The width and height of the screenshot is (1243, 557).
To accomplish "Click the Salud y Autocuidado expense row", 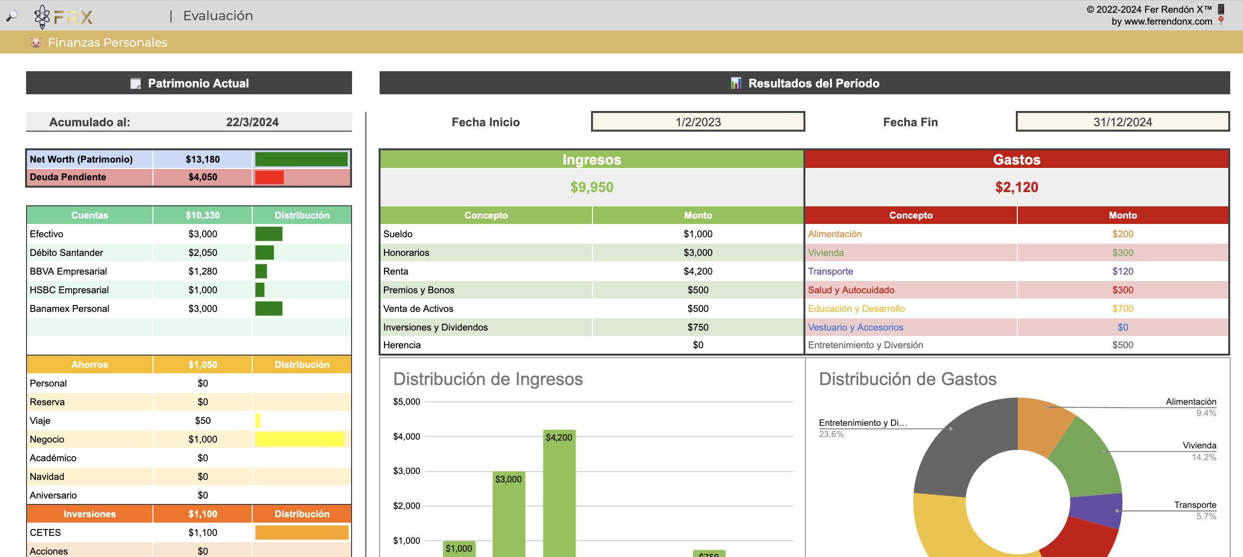I will tap(1017, 290).
